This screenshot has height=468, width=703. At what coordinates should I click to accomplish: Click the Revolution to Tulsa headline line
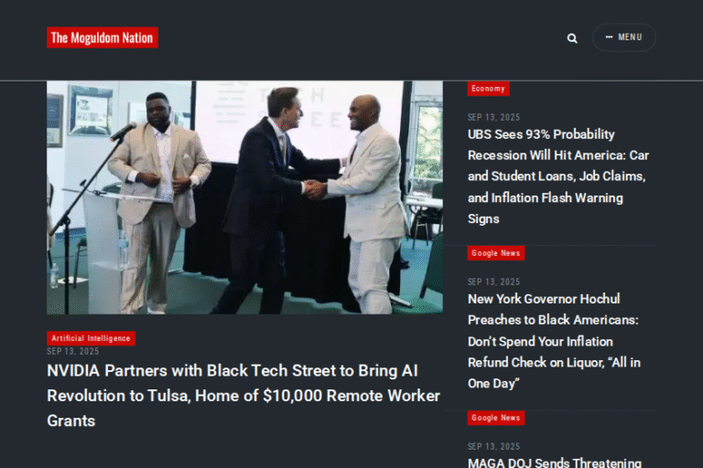coord(243,396)
